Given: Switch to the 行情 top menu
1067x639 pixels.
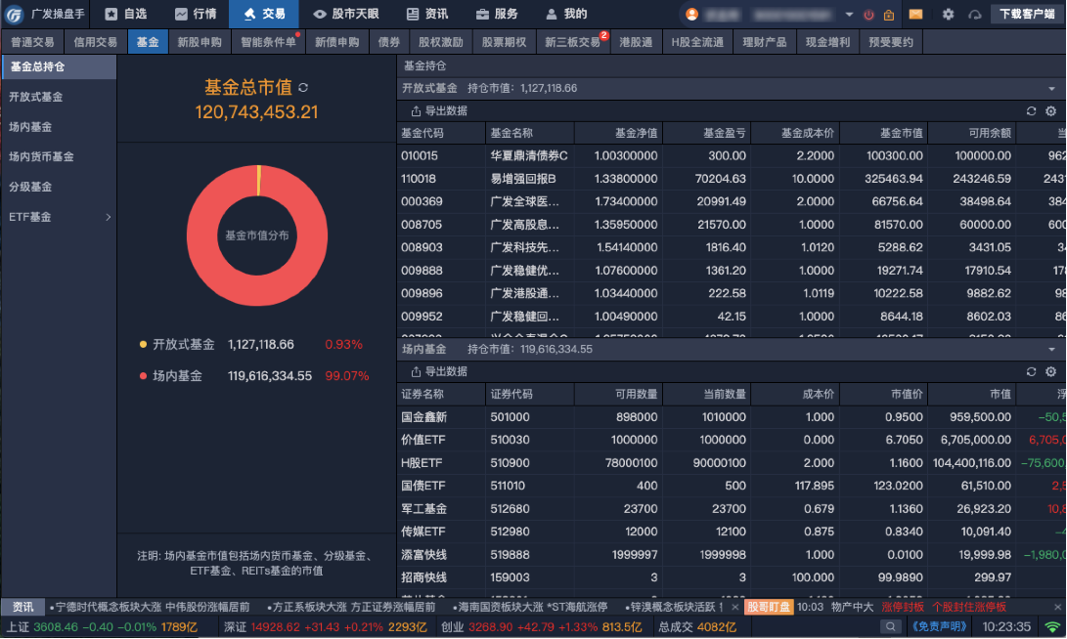Looking at the screenshot, I should coord(196,14).
